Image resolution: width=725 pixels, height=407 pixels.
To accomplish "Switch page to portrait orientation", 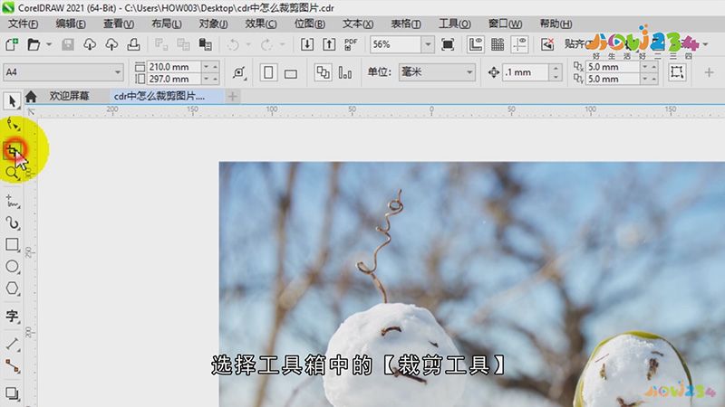I will pyautogui.click(x=268, y=72).
